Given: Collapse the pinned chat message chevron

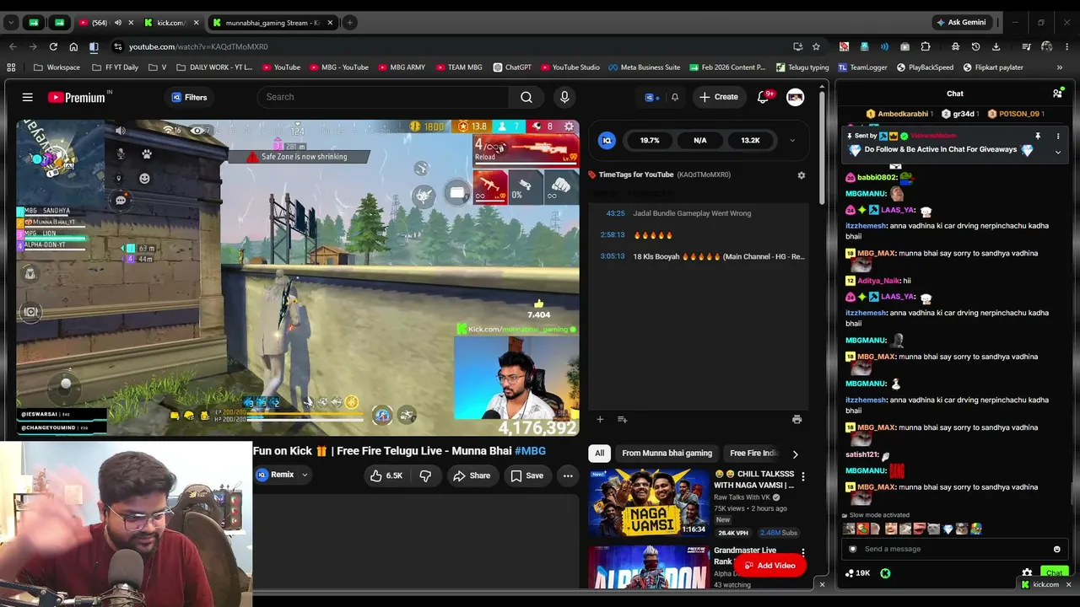Looking at the screenshot, I should point(1057,152).
